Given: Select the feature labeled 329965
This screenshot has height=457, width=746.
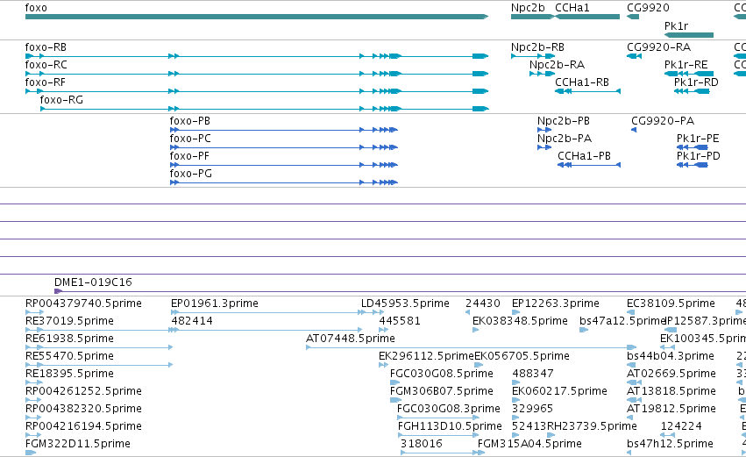Looking at the screenshot, I should [x=532, y=409].
